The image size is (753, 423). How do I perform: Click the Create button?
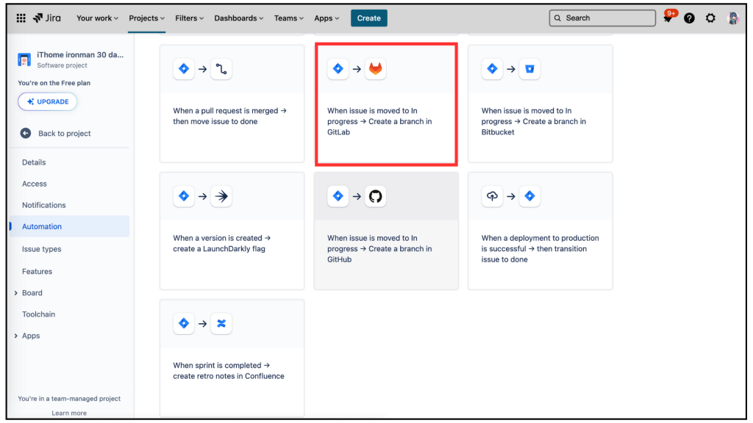click(x=369, y=18)
